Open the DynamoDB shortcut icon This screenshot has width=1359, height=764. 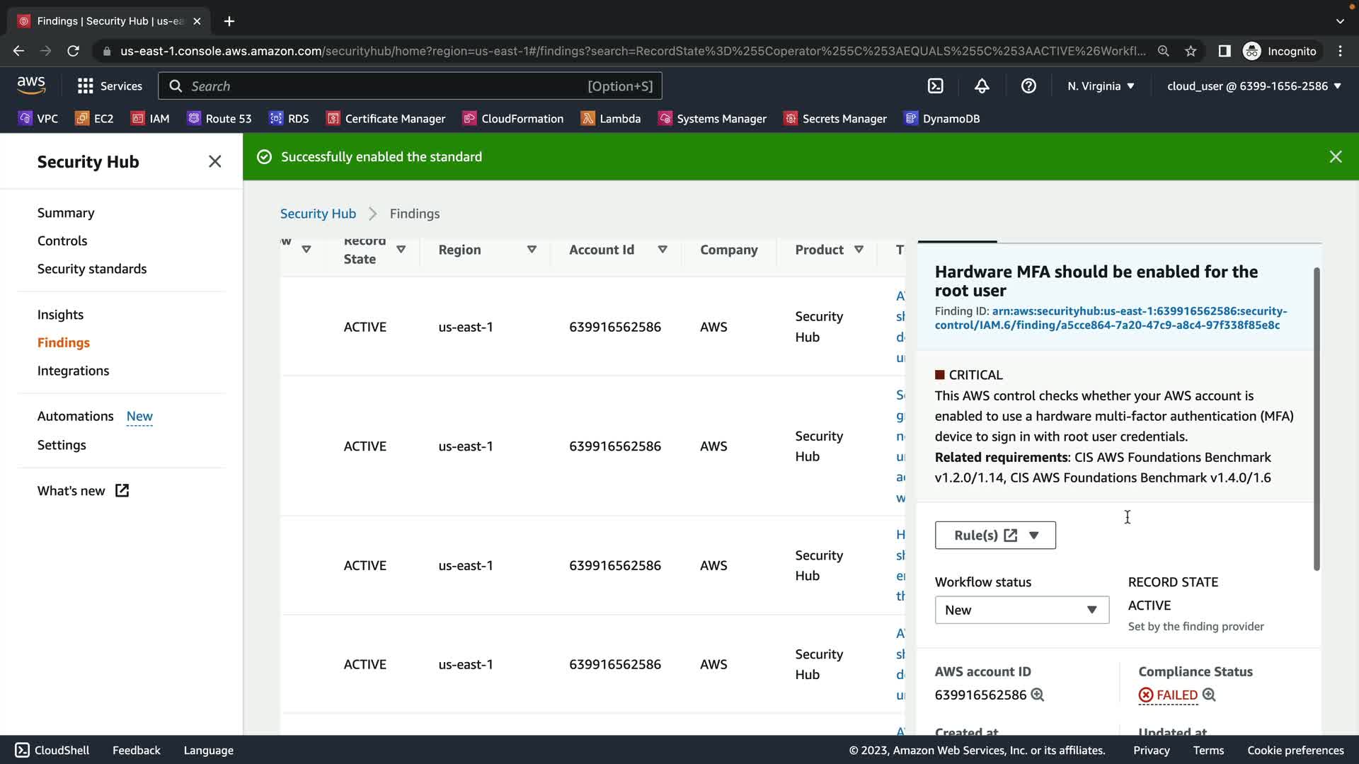(911, 119)
